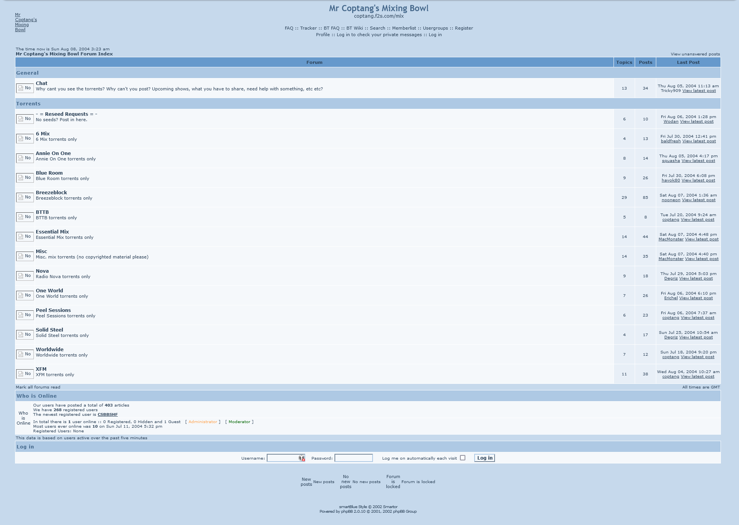Enable log me on automatically checkbox
Image resolution: width=739 pixels, height=525 pixels.
463,458
